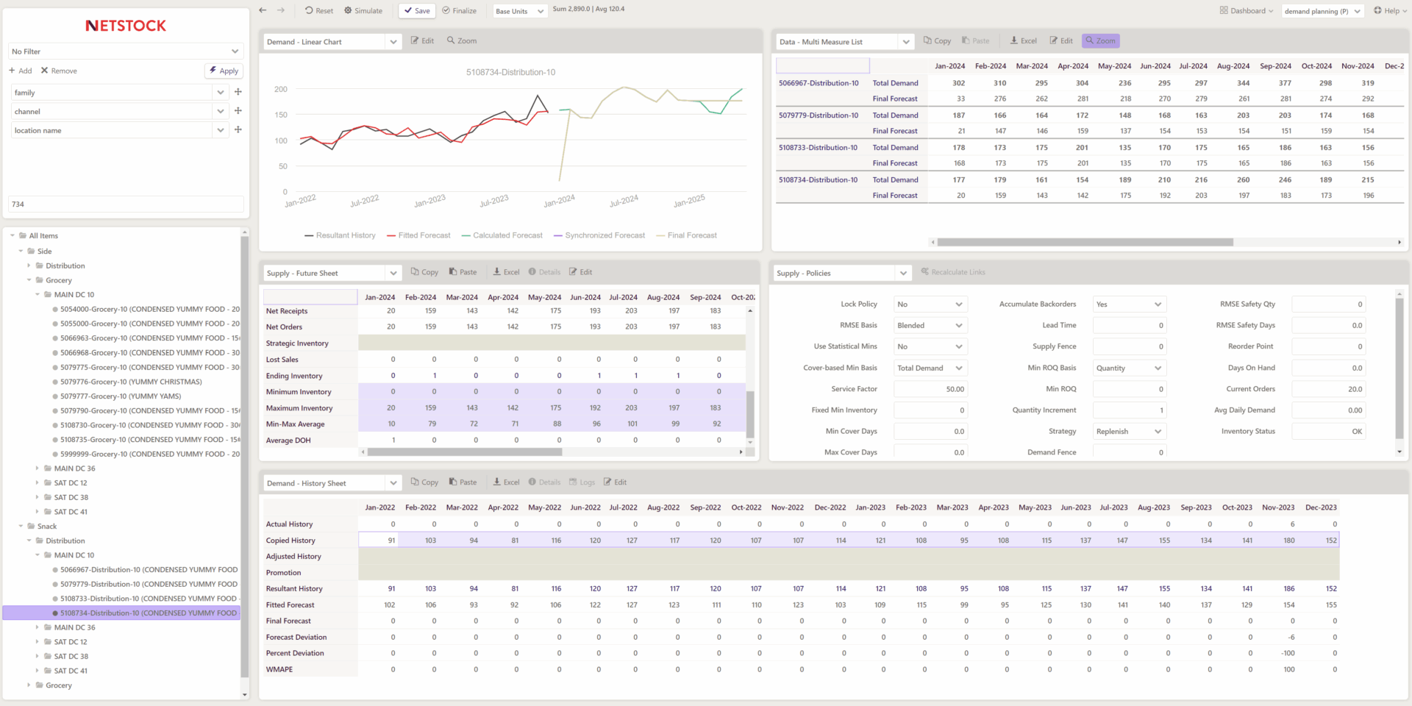Viewport: 1412px width, 706px height.
Task: Click the plus icon beside the family filter
Action: (238, 92)
